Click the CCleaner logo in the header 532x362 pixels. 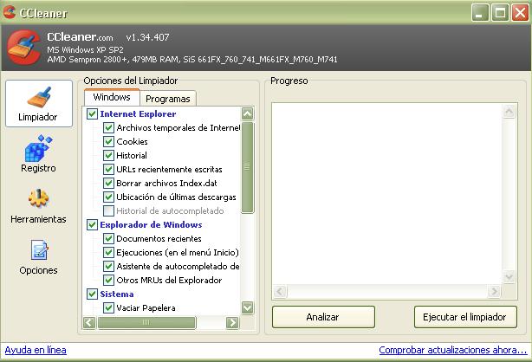[x=23, y=47]
